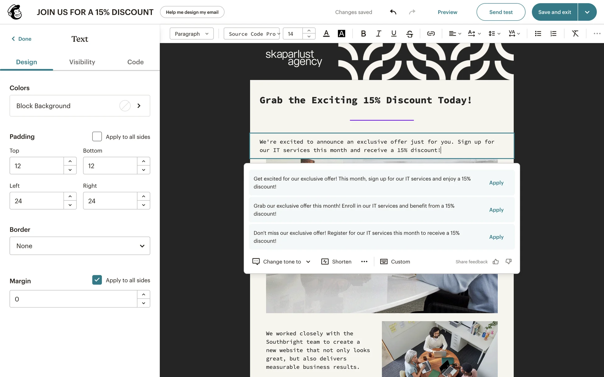This screenshot has height=377, width=604.
Task: Click the strikethrough icon
Action: (x=409, y=34)
